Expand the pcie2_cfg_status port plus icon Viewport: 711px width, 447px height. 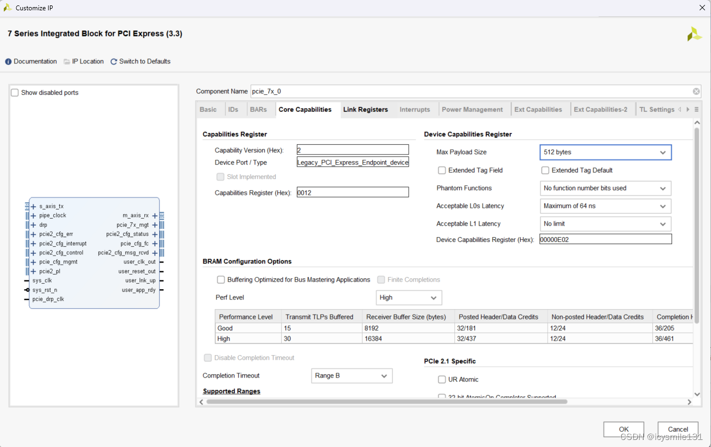pos(155,234)
